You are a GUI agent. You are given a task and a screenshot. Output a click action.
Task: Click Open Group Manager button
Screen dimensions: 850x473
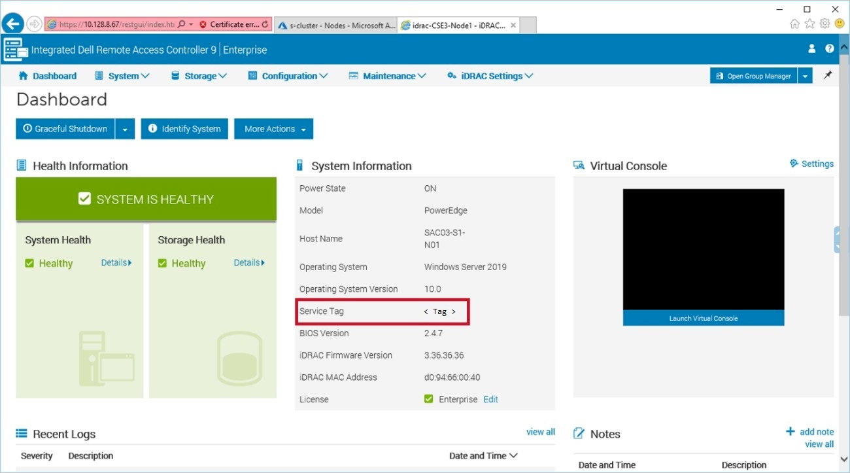pos(754,76)
